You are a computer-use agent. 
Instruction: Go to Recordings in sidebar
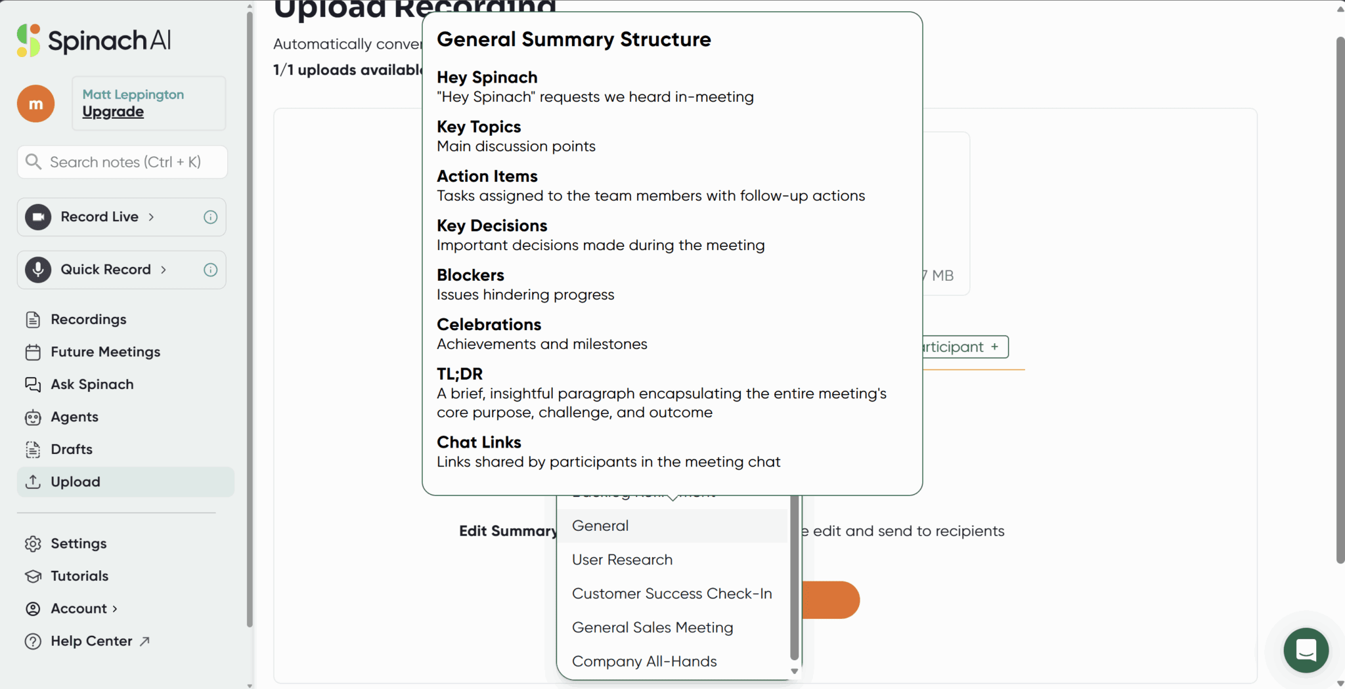tap(88, 320)
